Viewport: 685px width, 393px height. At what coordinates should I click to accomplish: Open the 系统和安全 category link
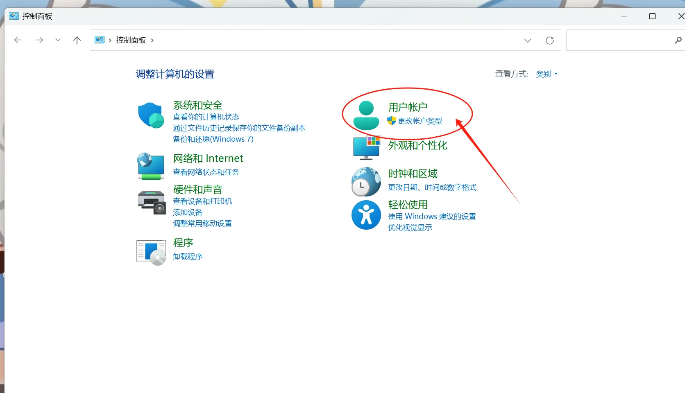tap(197, 105)
